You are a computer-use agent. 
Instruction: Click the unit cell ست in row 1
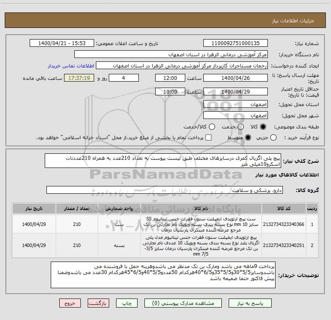tap(119, 224)
